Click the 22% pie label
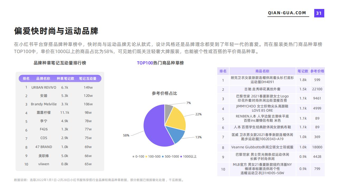Viewport: 338px width, 190px height. point(199,114)
